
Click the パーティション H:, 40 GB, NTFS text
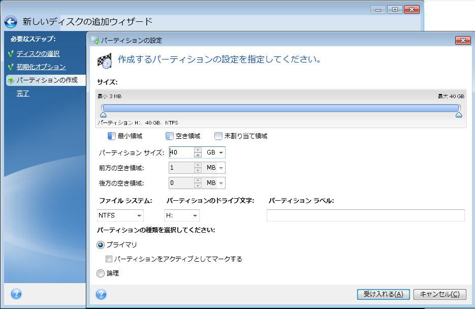tap(138, 122)
